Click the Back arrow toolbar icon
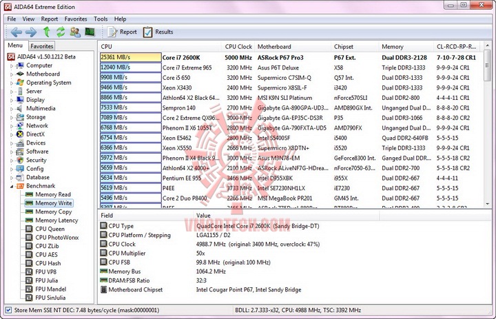Viewport: 496px width, 319px height. 16,32
